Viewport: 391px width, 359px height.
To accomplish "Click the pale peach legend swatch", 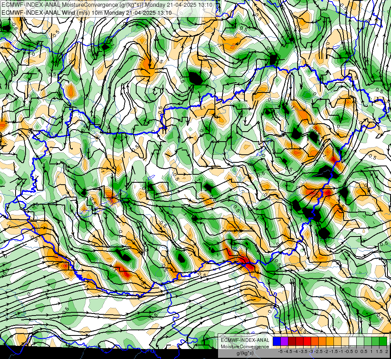I will pyautogui.click(x=345, y=341).
